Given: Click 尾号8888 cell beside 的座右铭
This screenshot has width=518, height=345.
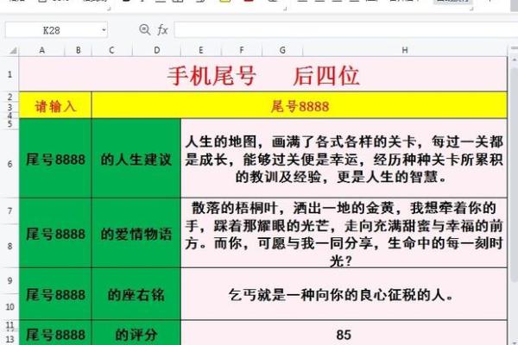Looking at the screenshot, I should (55, 294).
